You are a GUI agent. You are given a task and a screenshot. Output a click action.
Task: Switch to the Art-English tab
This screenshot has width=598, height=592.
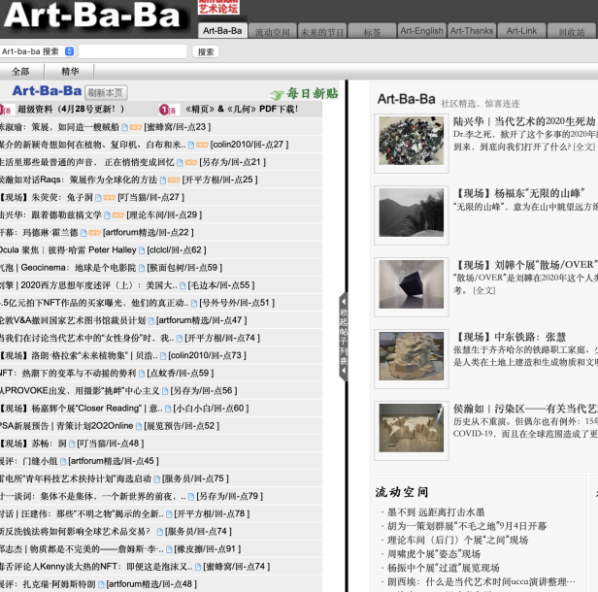coord(421,31)
